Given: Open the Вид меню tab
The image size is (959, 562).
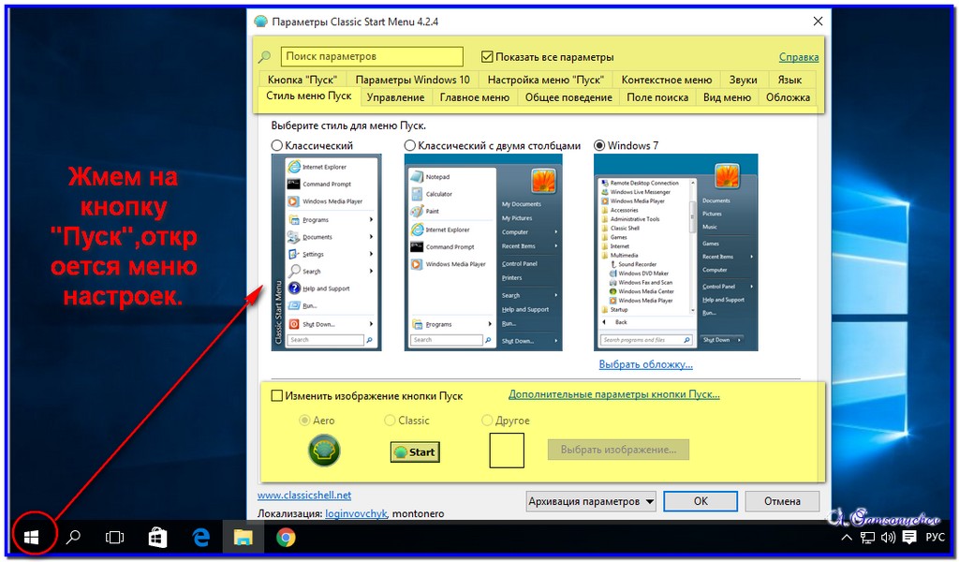Looking at the screenshot, I should 727,97.
